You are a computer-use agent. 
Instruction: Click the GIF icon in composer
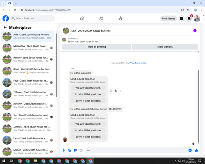tap(81, 150)
